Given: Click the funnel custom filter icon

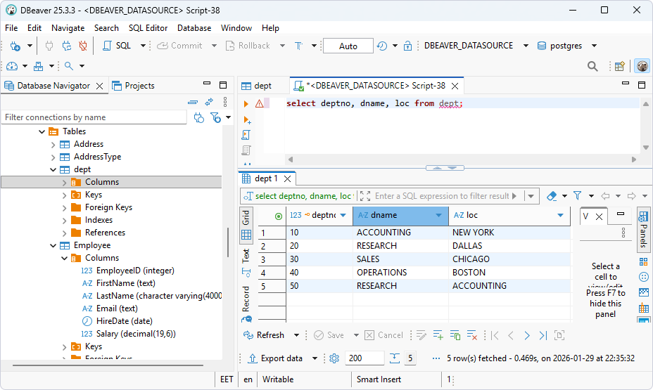Looking at the screenshot, I should (577, 196).
